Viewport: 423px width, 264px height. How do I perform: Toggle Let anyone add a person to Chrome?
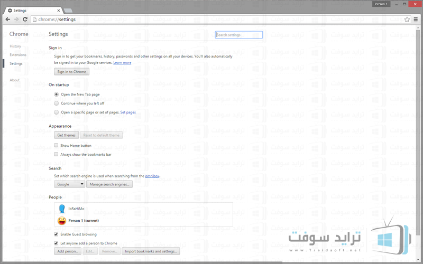(56, 243)
